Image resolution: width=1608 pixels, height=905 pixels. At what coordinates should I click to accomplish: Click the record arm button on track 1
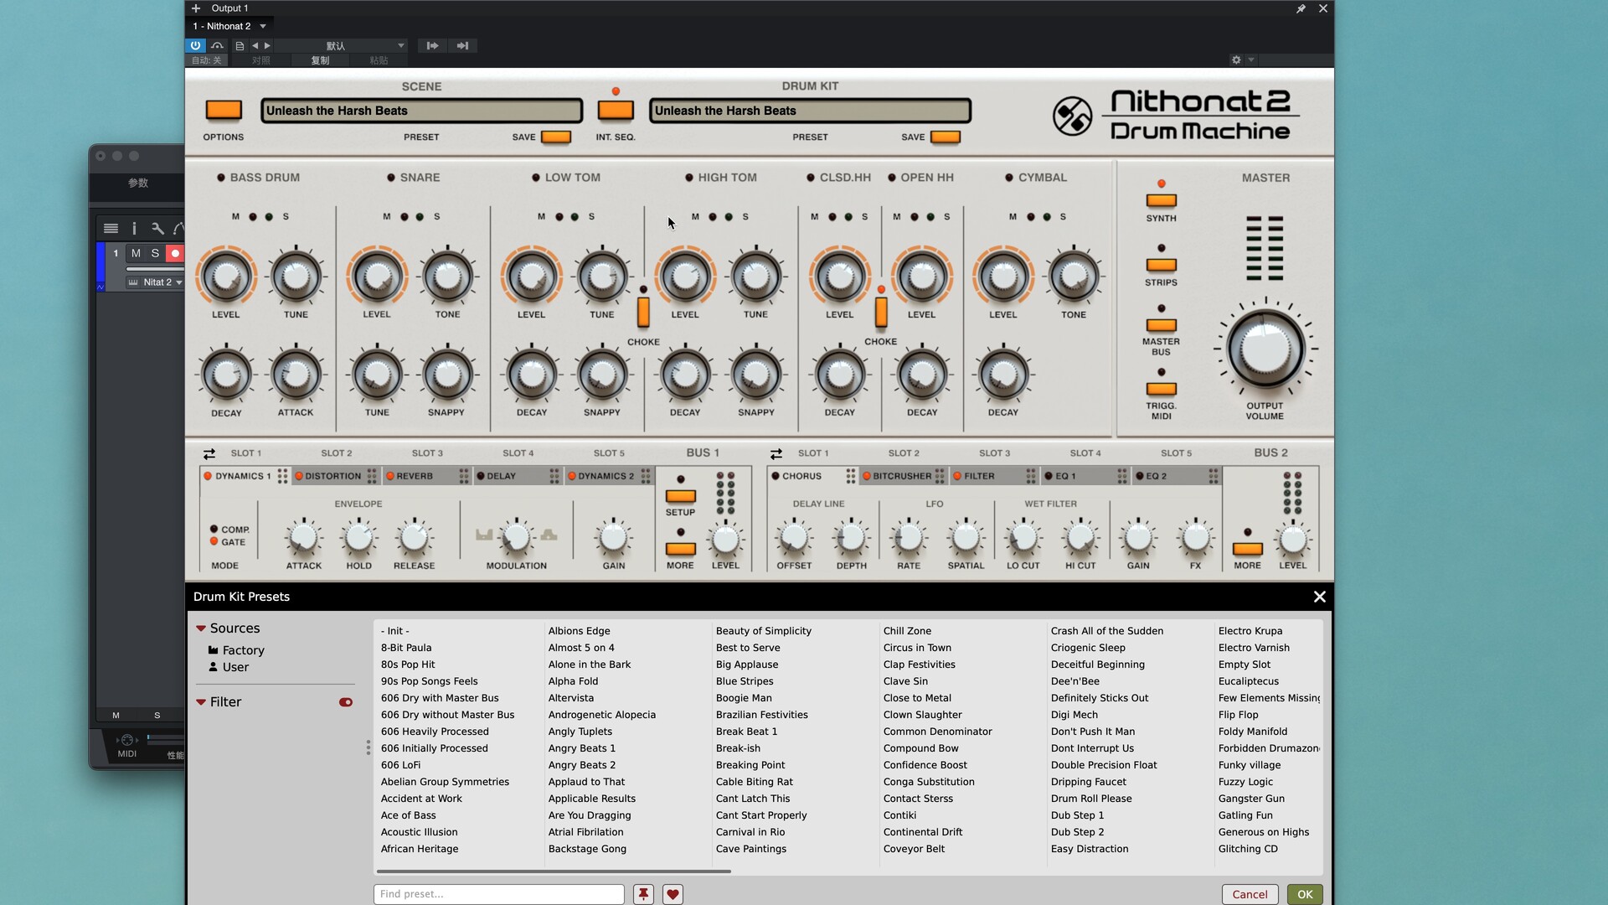point(175,253)
